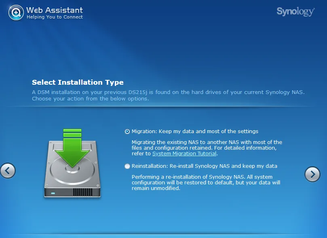This screenshot has width=327, height=238.
Task: Click the 'Migration: Keep my data' label
Action: point(195,131)
